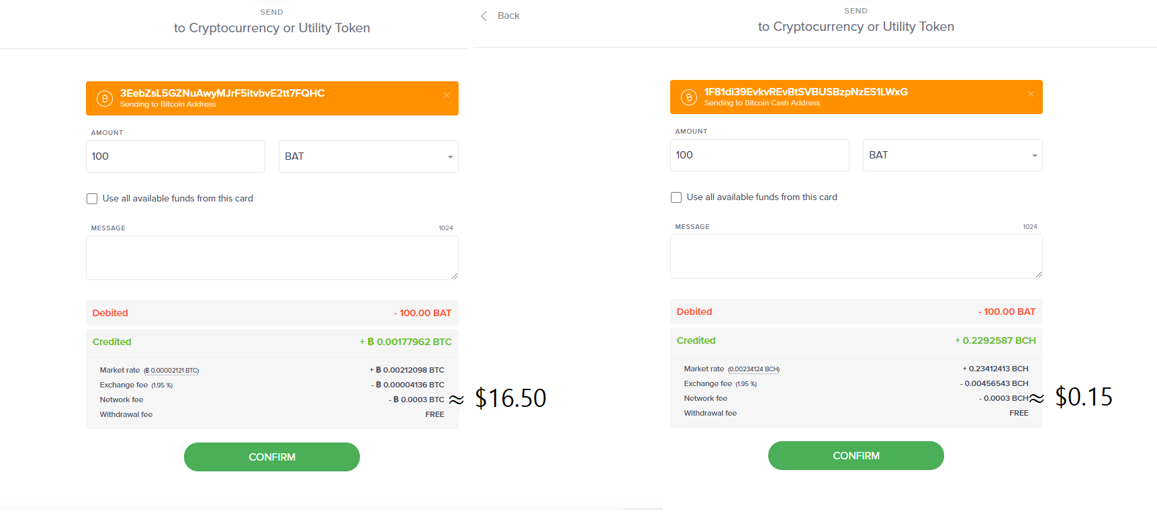Click the dotted BCH market rate tooltip
The height and width of the screenshot is (513, 1157).
[x=753, y=369]
